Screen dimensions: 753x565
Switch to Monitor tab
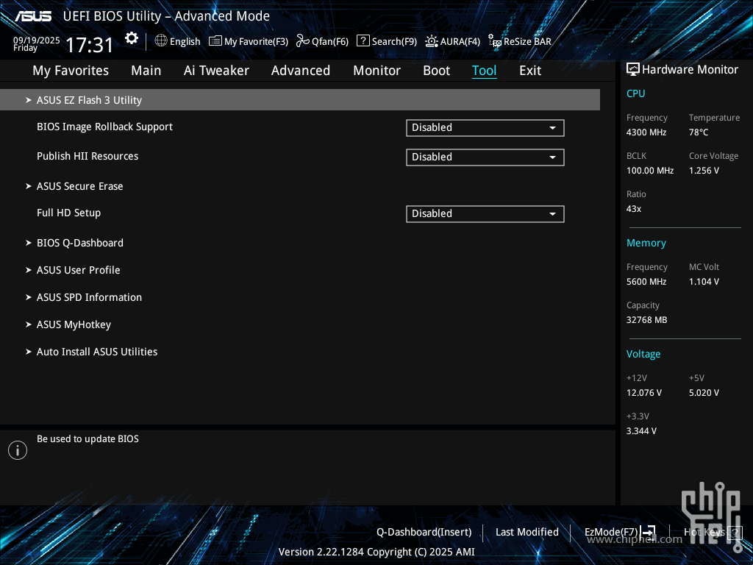point(376,71)
